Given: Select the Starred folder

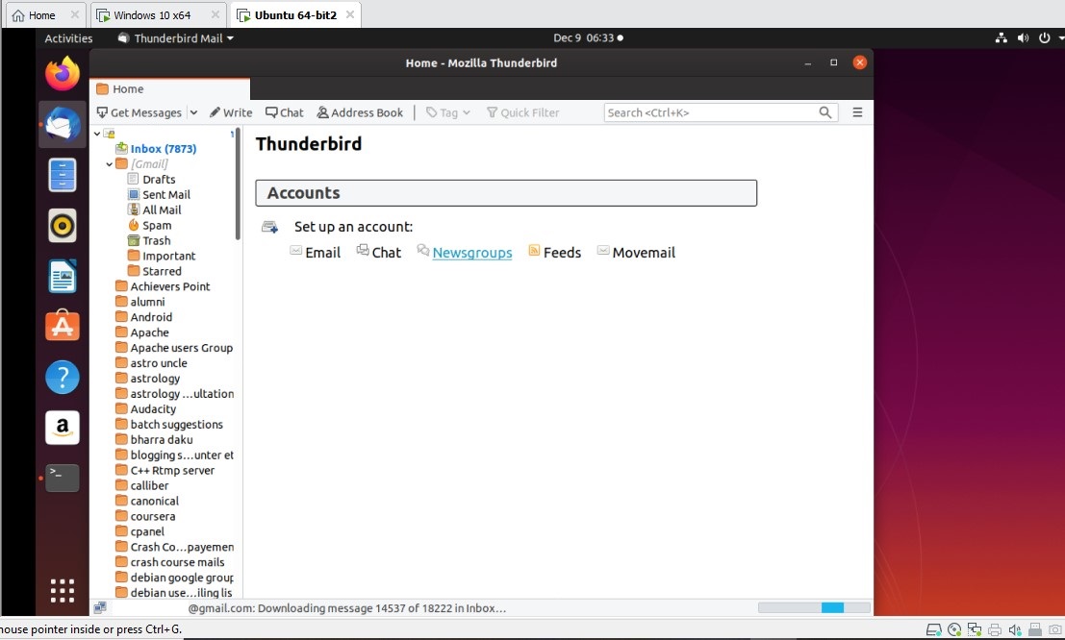Looking at the screenshot, I should [x=162, y=272].
